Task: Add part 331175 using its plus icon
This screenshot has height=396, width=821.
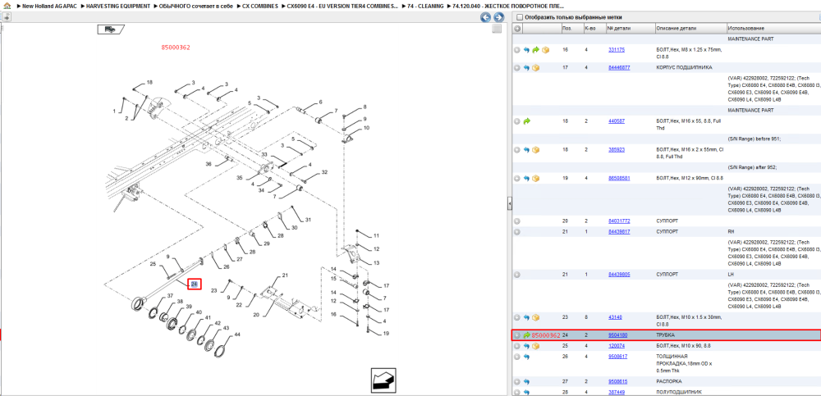Action: tap(516, 50)
